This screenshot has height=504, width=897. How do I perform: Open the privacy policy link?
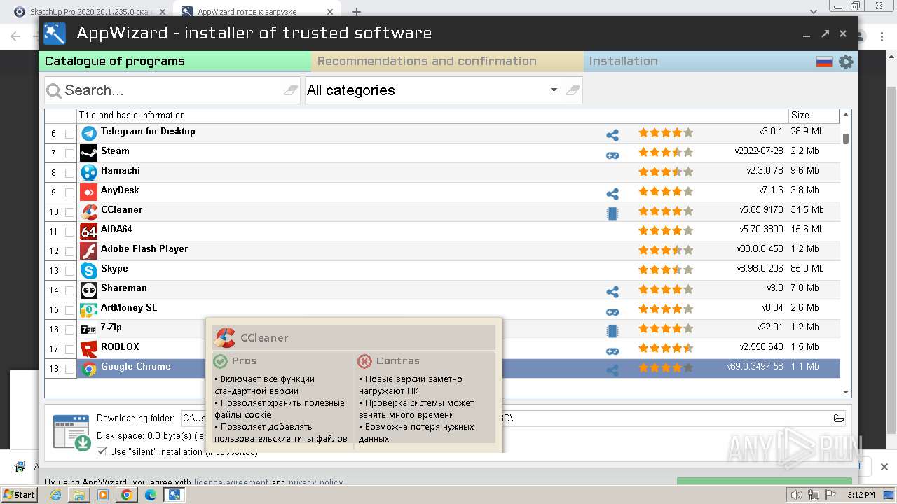[x=315, y=482]
